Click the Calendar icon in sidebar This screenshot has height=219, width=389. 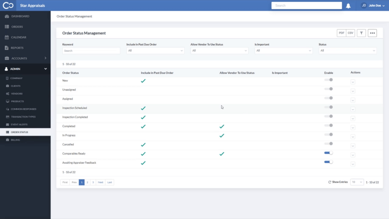click(7, 37)
